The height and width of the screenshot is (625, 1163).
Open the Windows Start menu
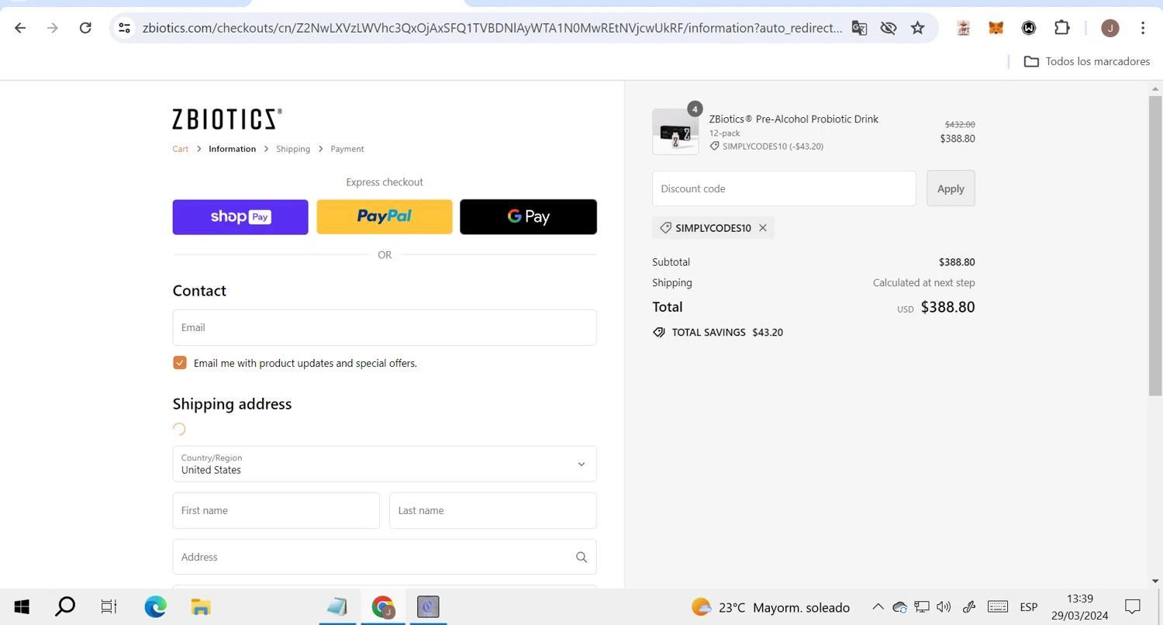(x=22, y=607)
